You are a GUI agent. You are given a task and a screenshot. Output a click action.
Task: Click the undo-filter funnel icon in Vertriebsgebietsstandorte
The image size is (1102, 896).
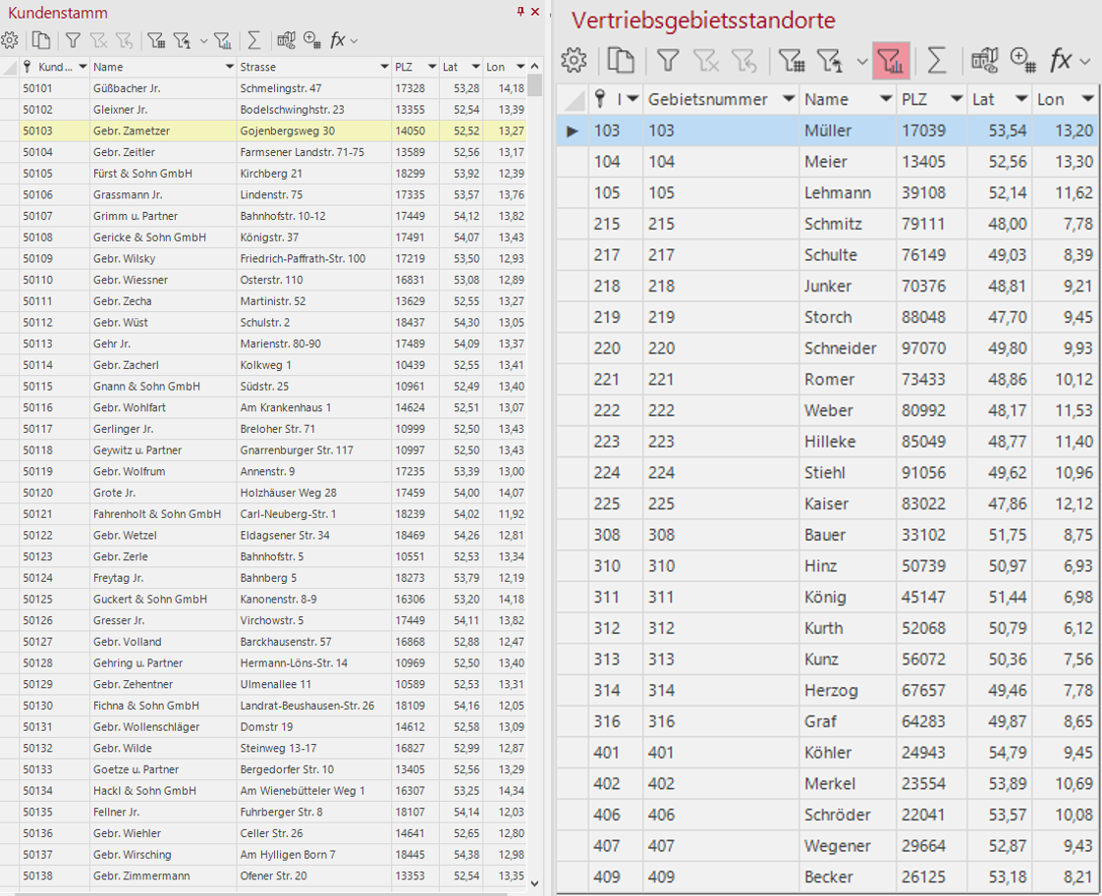(x=744, y=61)
